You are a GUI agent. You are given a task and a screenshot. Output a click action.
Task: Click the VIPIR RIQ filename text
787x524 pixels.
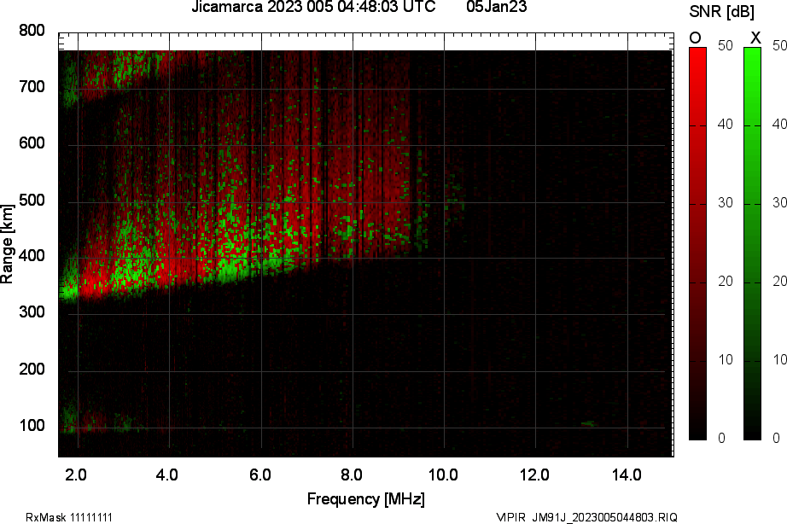[x=586, y=517]
